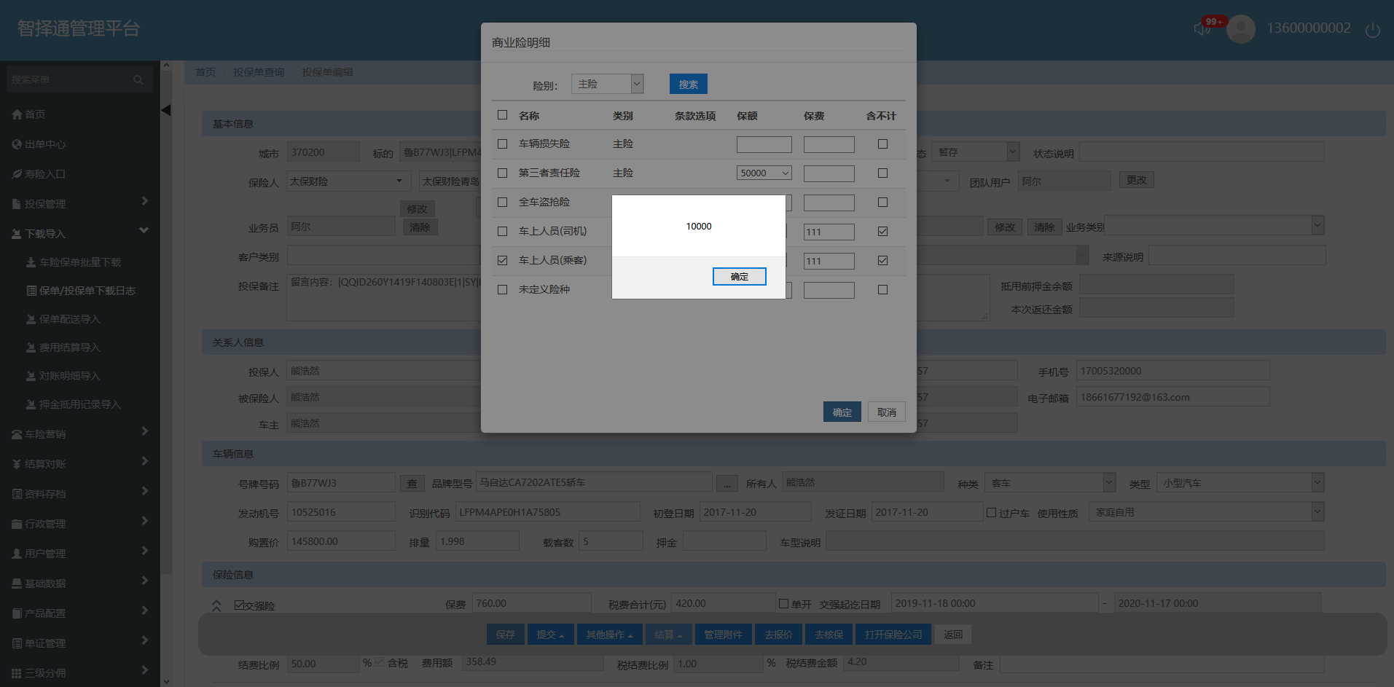1394x687 pixels.
Task: Click the person icon for 用户管理
Action: pos(17,554)
